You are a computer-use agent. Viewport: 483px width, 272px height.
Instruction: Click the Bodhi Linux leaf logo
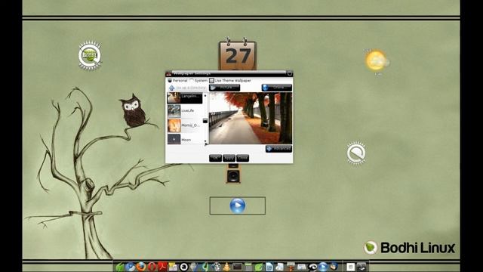(371, 247)
